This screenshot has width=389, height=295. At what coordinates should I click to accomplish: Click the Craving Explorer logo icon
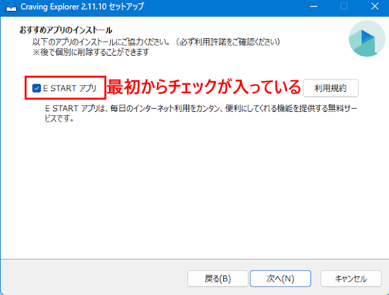tap(367, 39)
